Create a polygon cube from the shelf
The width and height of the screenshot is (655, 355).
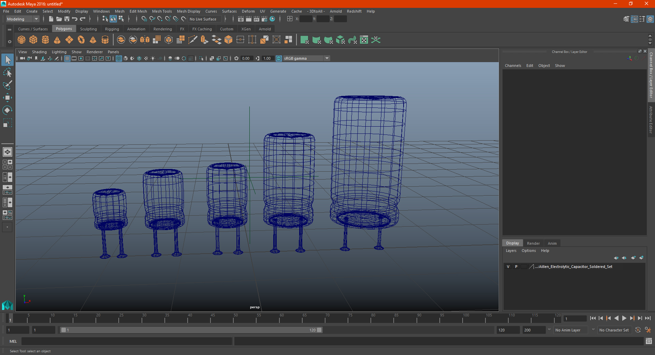point(33,40)
